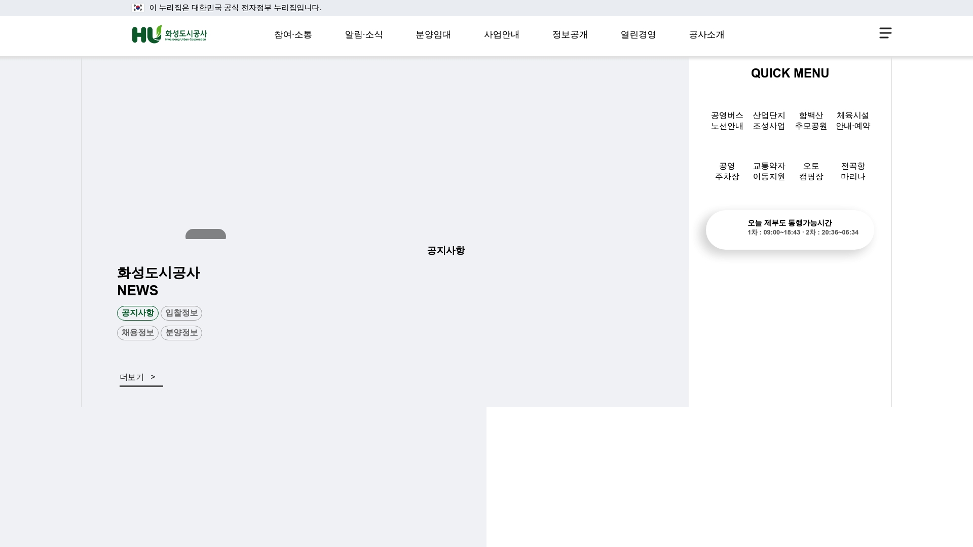Select the 공지사항 news tab

138,313
